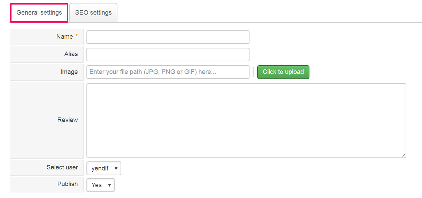Viewport: 422px width, 198px height.
Task: Click the Review textarea resize handle
Action: [x=404, y=155]
